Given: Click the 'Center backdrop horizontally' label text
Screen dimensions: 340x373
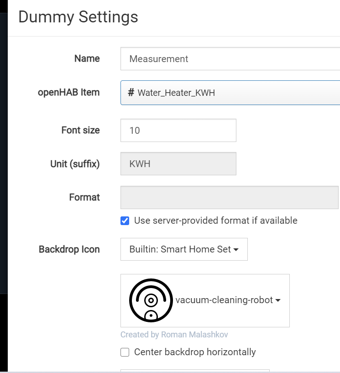Looking at the screenshot, I should [x=195, y=352].
